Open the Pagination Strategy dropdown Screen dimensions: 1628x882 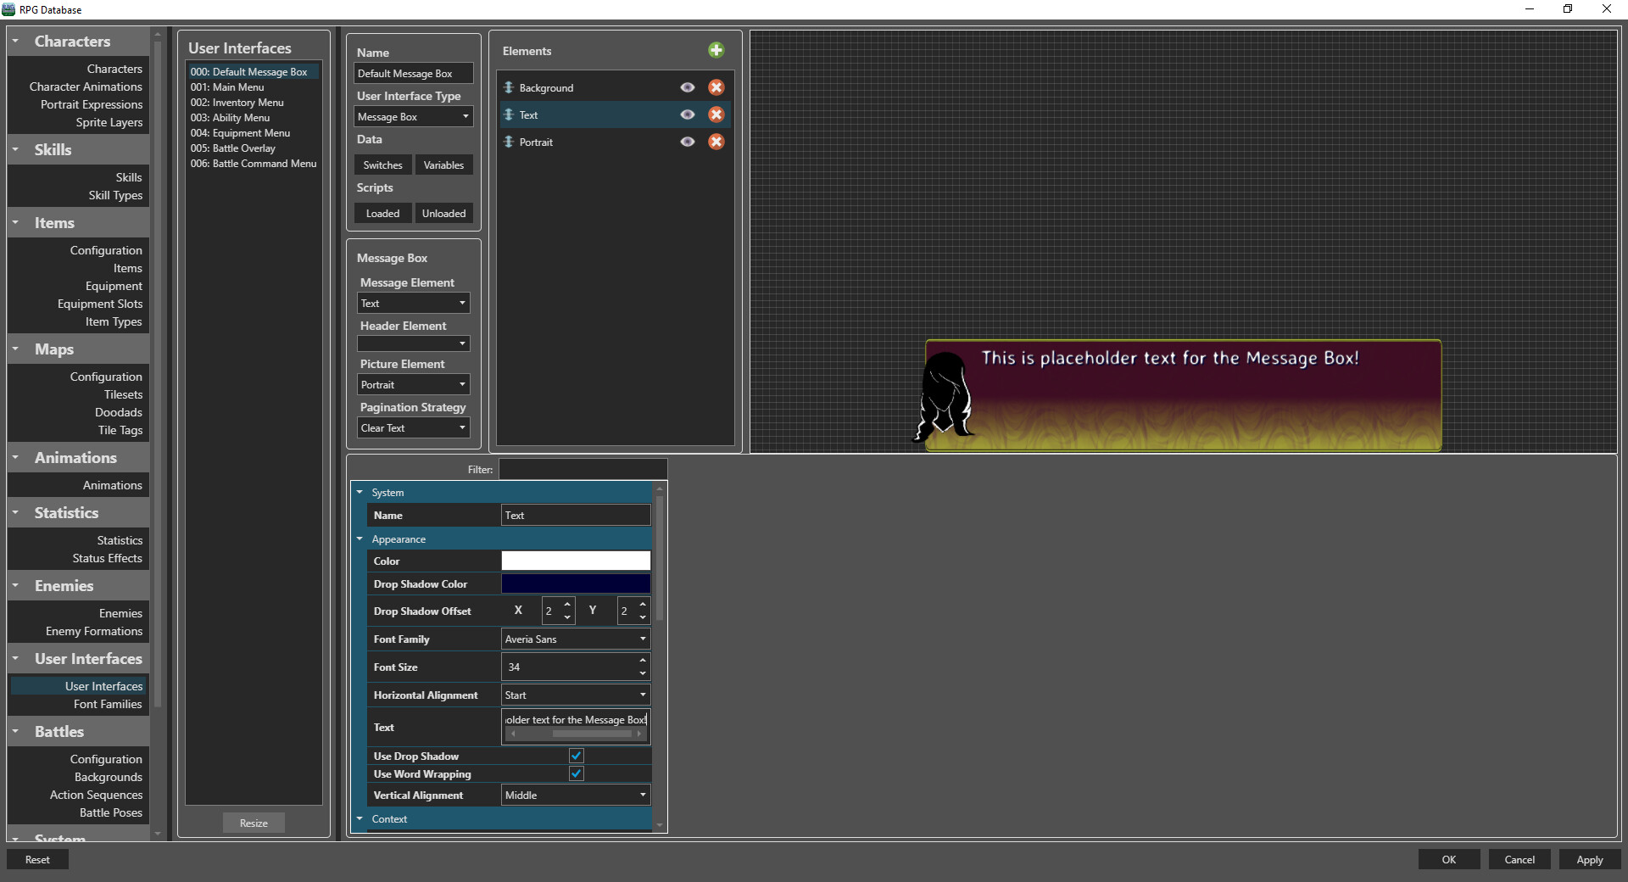click(412, 427)
